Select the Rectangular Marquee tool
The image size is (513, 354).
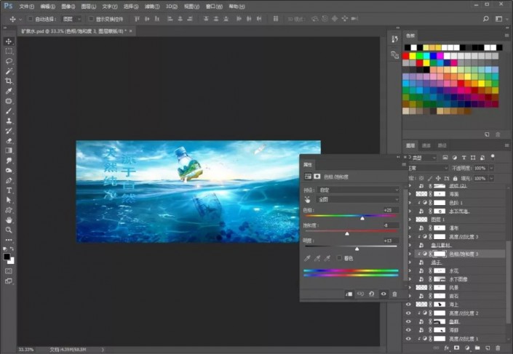tap(9, 51)
